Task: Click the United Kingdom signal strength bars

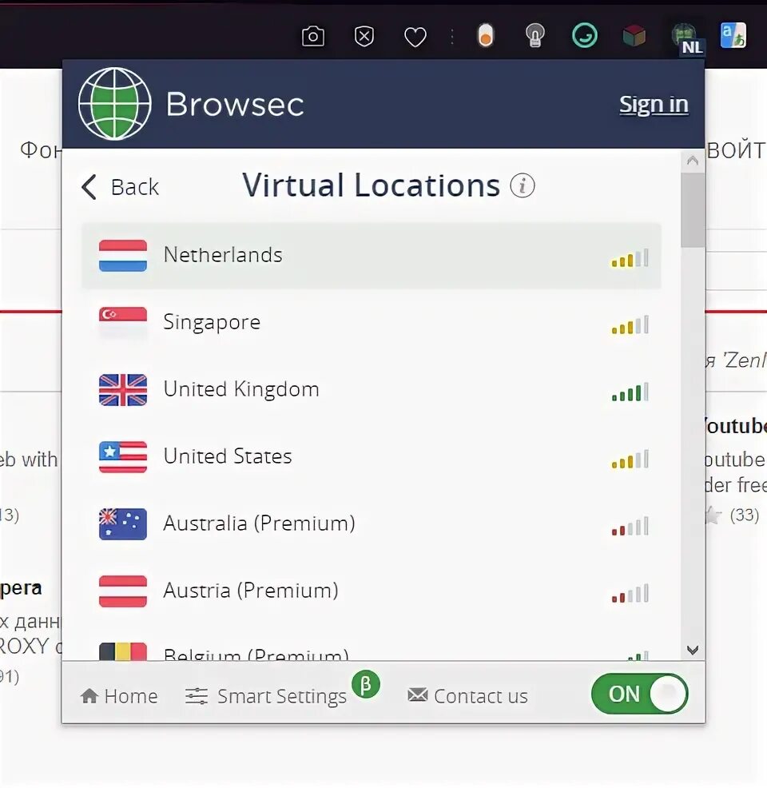Action: tap(630, 392)
